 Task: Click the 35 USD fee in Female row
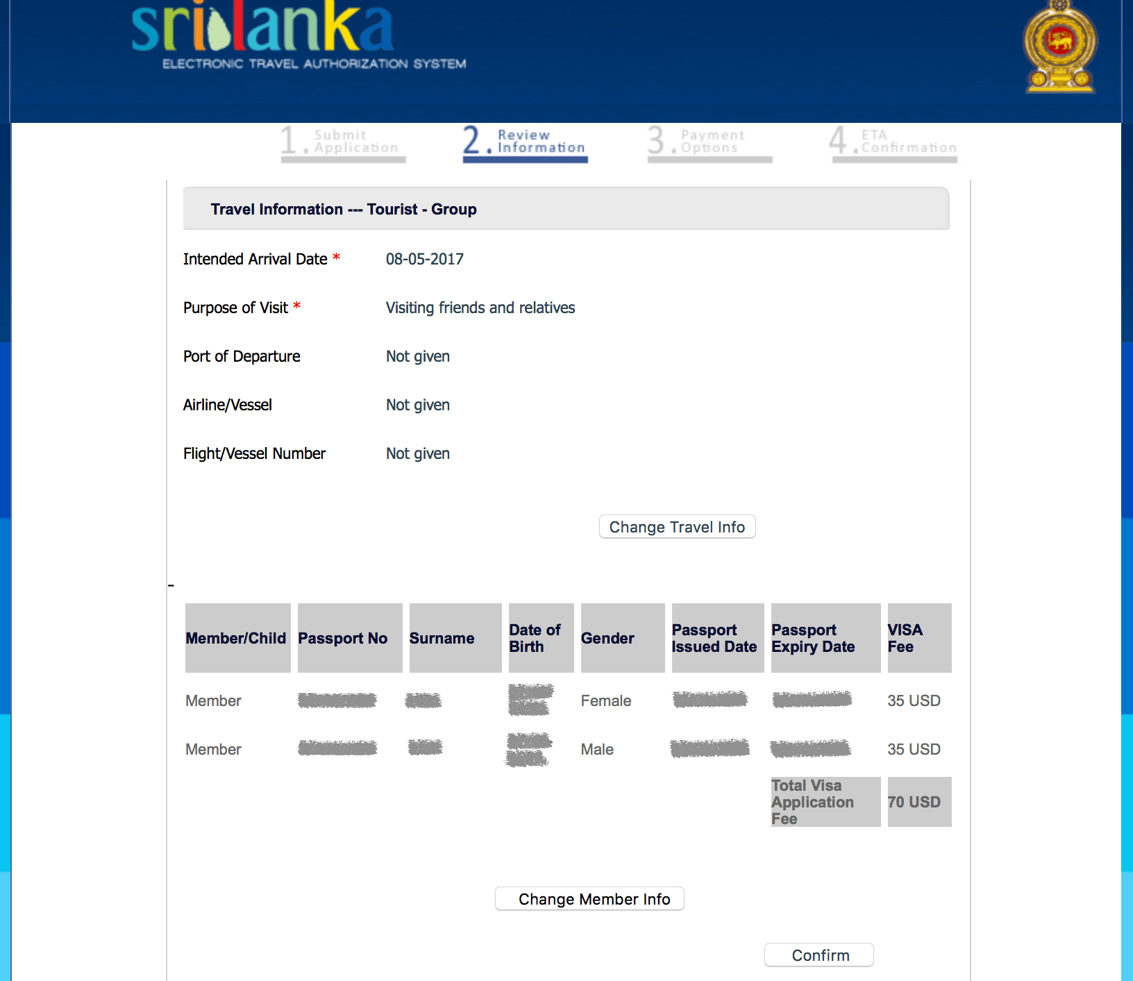point(914,701)
